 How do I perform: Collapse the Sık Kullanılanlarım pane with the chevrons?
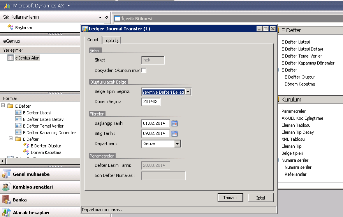point(107,17)
